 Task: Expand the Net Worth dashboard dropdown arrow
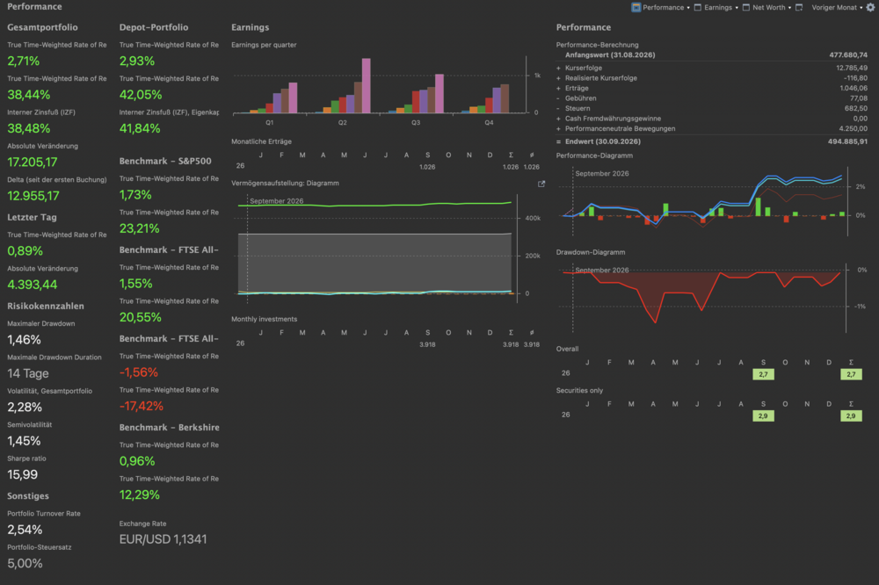pos(789,8)
